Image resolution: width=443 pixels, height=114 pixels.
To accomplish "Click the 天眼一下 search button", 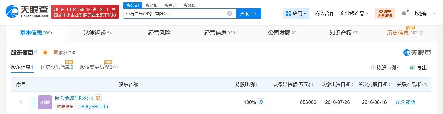I will pyautogui.click(x=248, y=14).
